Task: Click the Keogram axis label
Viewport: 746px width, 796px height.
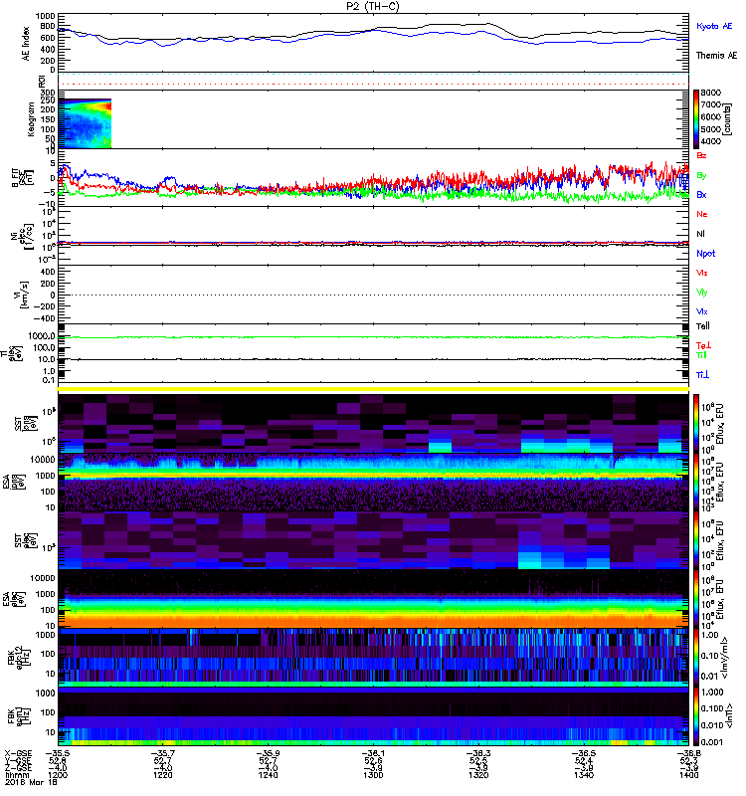Action: [x=31, y=118]
